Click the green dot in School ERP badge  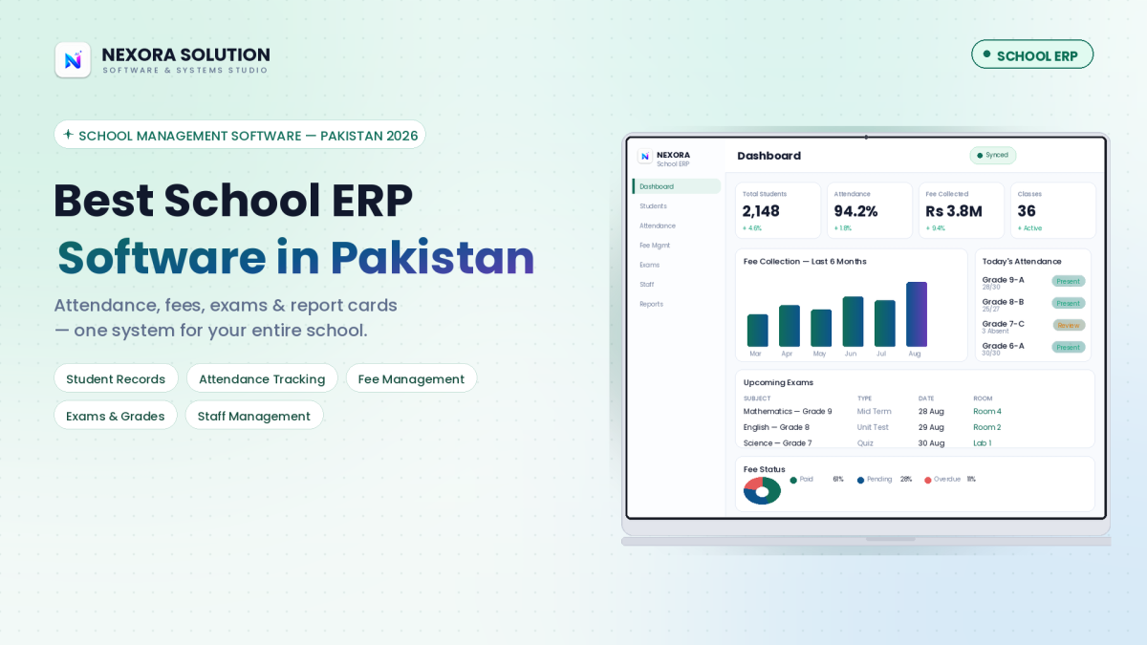tap(986, 54)
